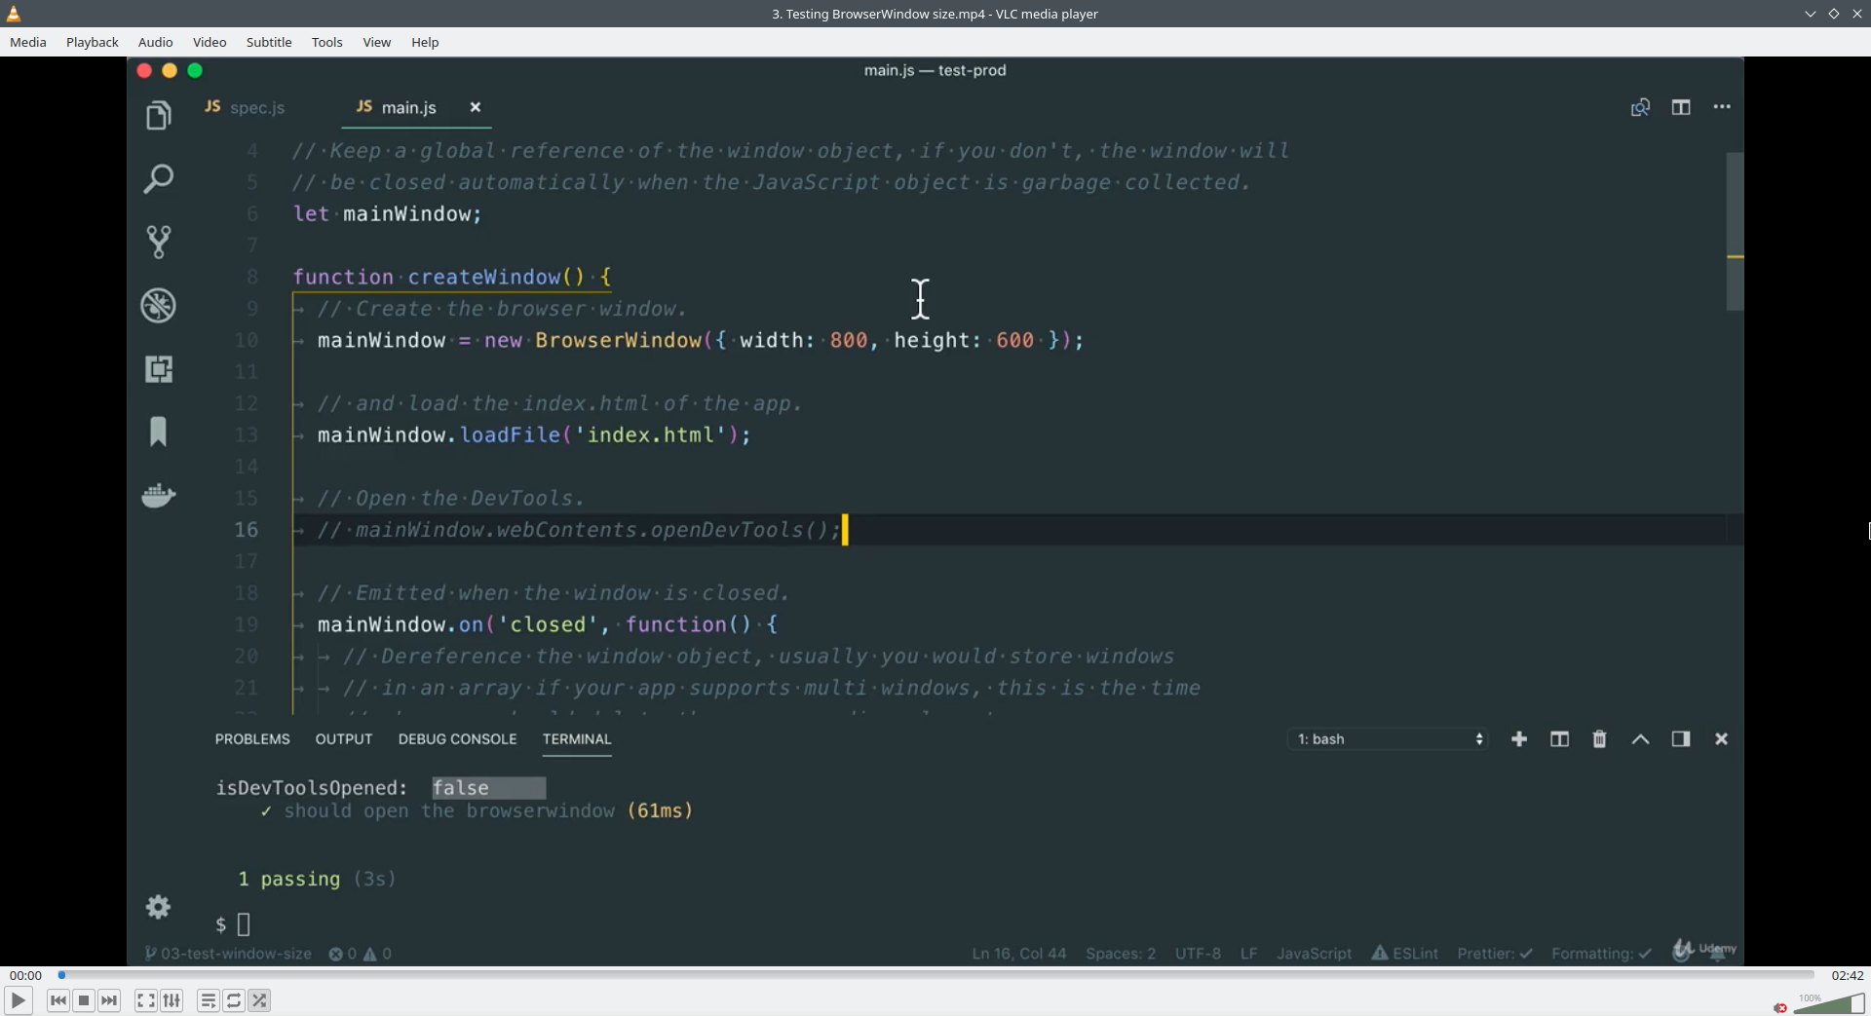The height and width of the screenshot is (1016, 1871).
Task: Open the Explorer icon in the VS Code sidebar
Action: click(x=158, y=116)
